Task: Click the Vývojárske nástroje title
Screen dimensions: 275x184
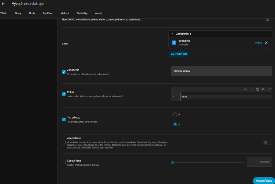Action: coord(28,4)
